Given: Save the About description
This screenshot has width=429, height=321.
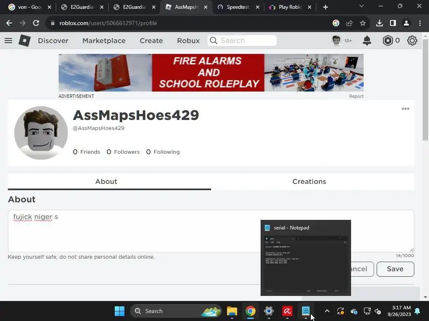Looking at the screenshot, I should click(395, 269).
